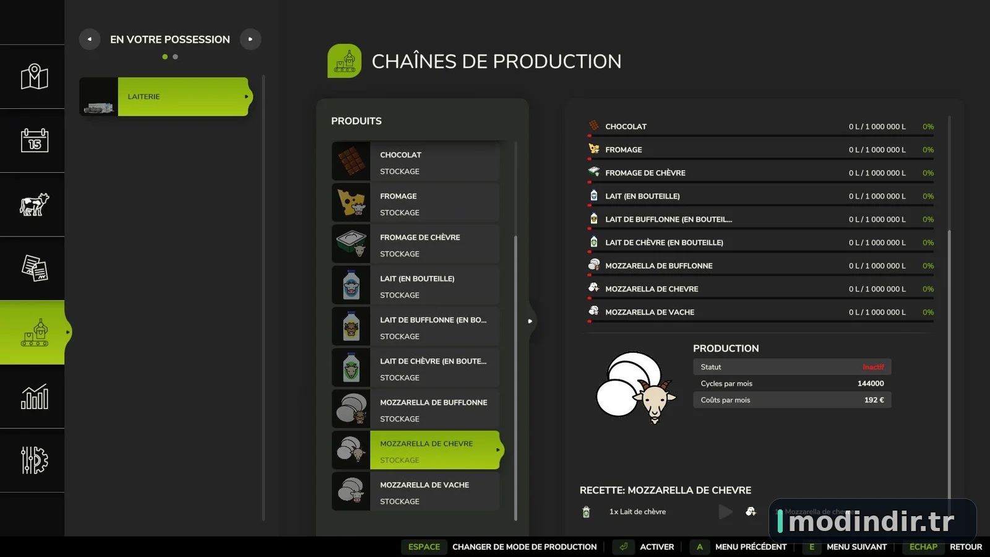This screenshot has width=990, height=557.
Task: Click the Produits list scrollbar
Action: (x=515, y=378)
